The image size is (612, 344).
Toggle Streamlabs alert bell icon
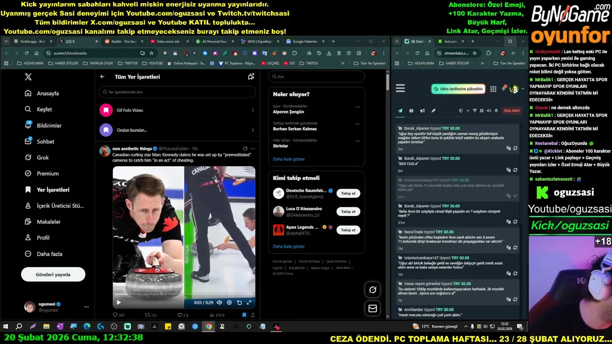(x=496, y=111)
